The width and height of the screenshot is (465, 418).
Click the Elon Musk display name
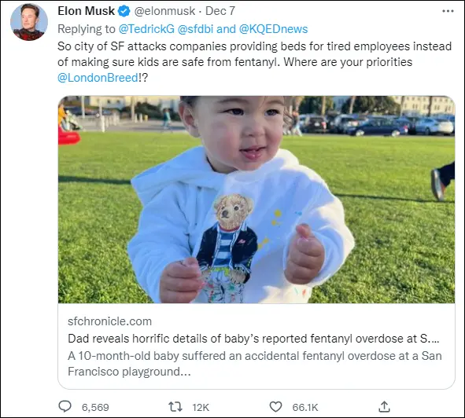[86, 11]
